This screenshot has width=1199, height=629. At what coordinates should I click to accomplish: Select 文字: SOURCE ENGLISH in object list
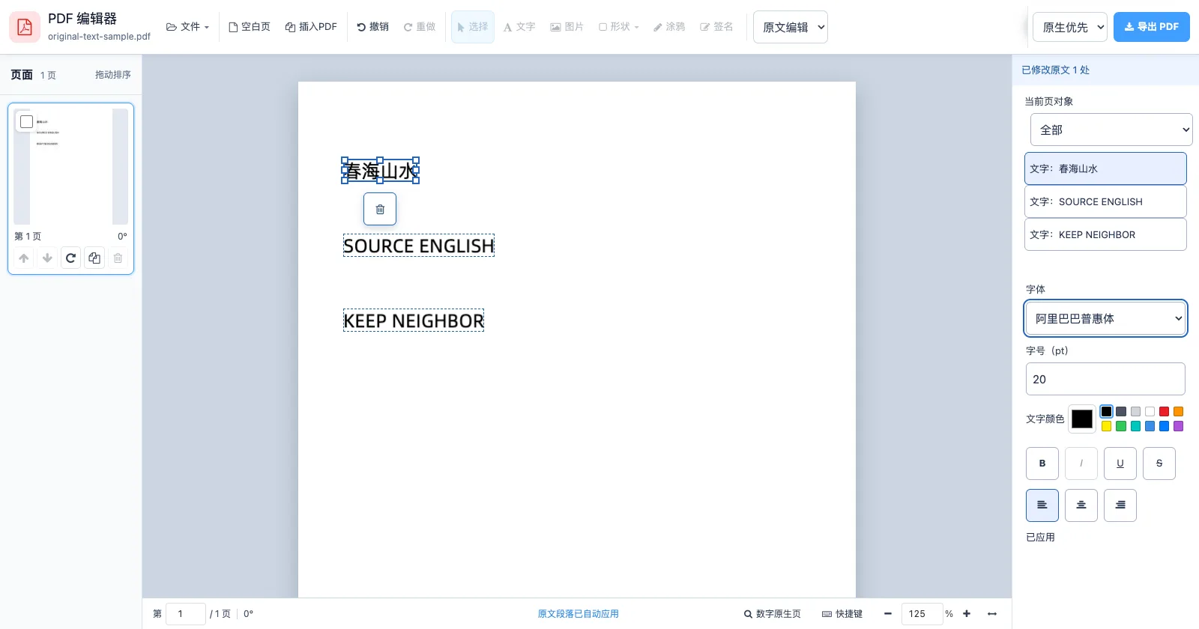1106,201
